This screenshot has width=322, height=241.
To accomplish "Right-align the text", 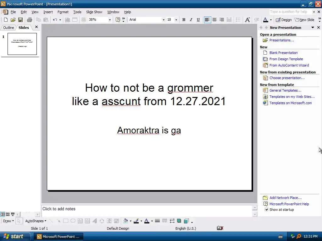I will tap(222, 20).
